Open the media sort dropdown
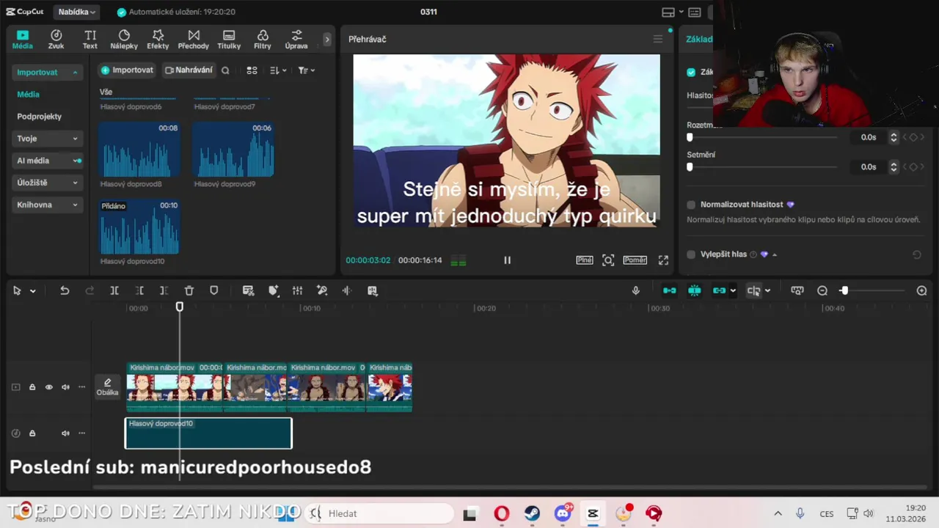This screenshot has height=528, width=939. point(277,70)
